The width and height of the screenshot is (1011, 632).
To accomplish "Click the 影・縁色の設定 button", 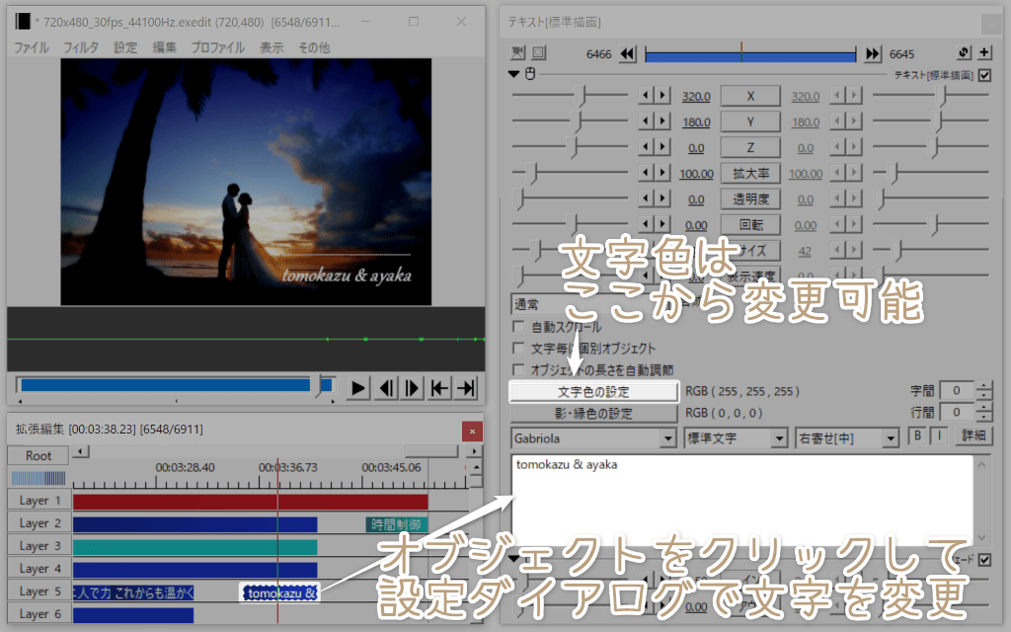I will [592, 412].
